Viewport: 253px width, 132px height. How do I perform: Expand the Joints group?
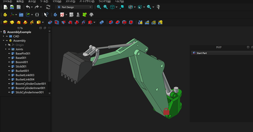point(6,49)
